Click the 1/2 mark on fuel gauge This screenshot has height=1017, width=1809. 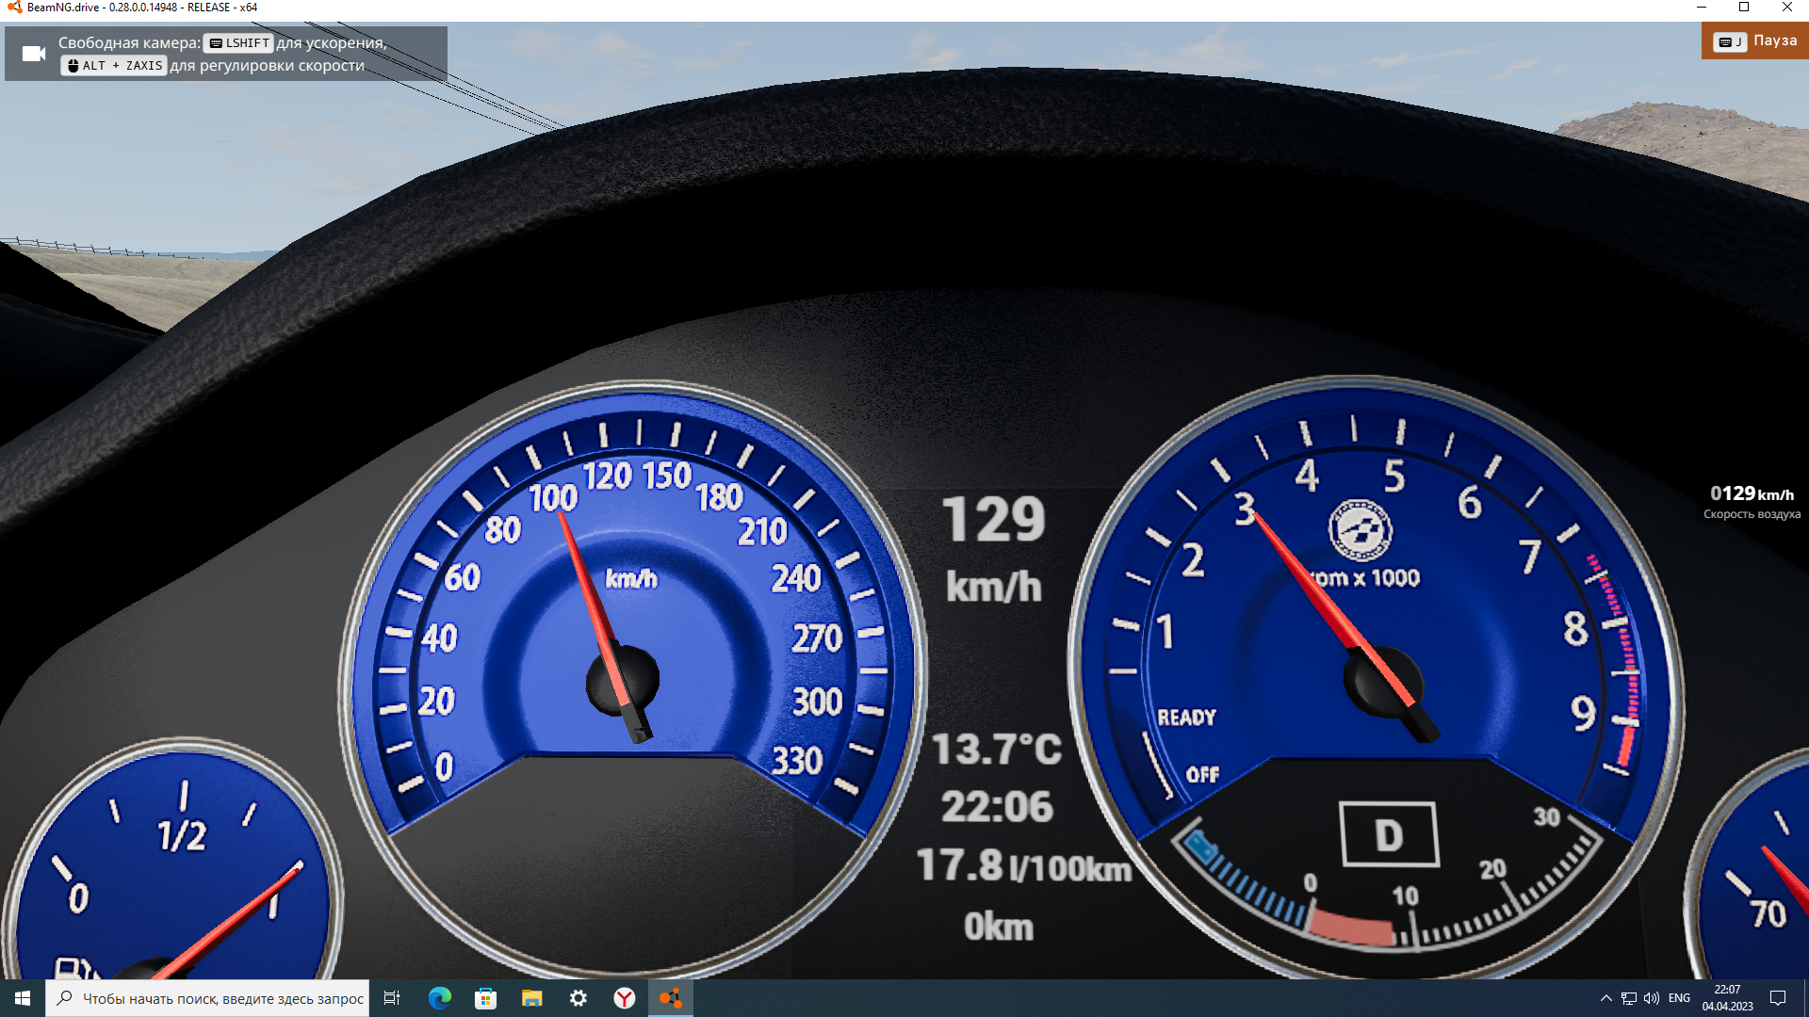181,836
